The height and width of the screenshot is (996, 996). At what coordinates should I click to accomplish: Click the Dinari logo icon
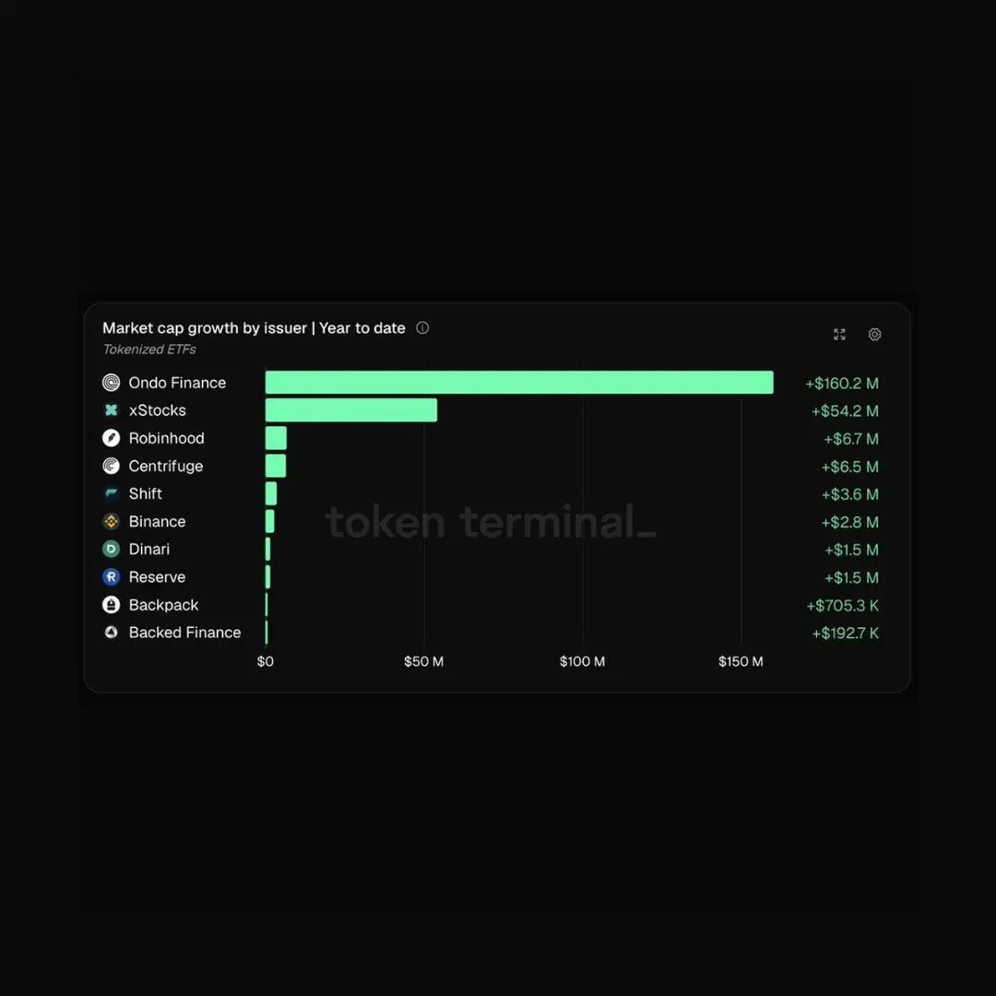[112, 549]
